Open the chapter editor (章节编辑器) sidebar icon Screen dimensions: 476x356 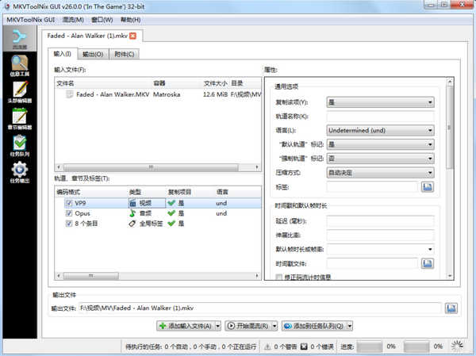(20, 119)
